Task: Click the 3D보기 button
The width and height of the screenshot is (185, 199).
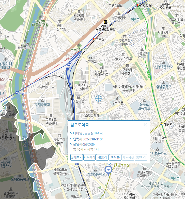Action: point(141,157)
